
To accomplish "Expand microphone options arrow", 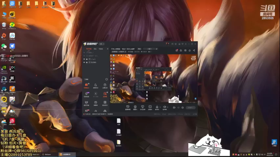I will coord(160,107).
